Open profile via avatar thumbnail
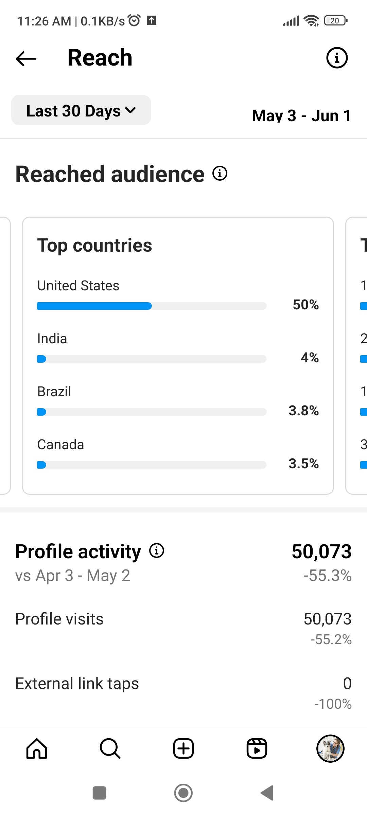This screenshot has height=815, width=367. tap(330, 748)
